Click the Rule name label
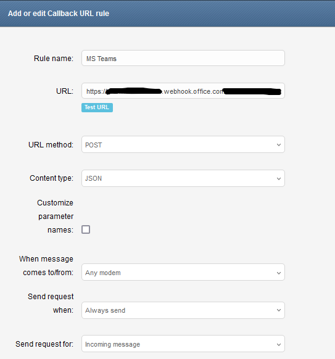 pyautogui.click(x=54, y=59)
